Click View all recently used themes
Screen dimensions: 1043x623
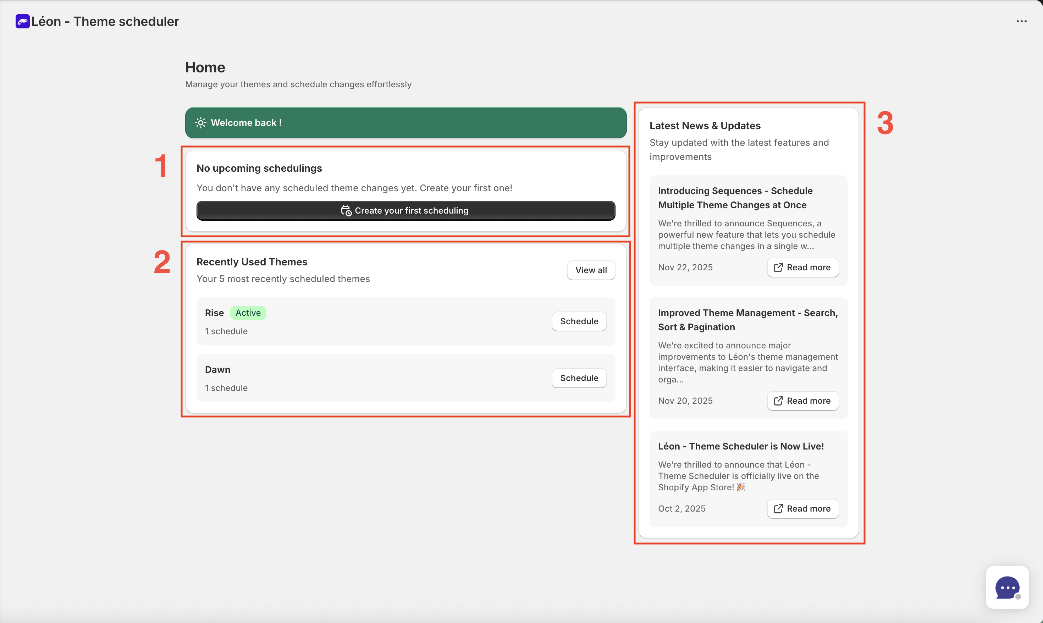click(x=591, y=270)
